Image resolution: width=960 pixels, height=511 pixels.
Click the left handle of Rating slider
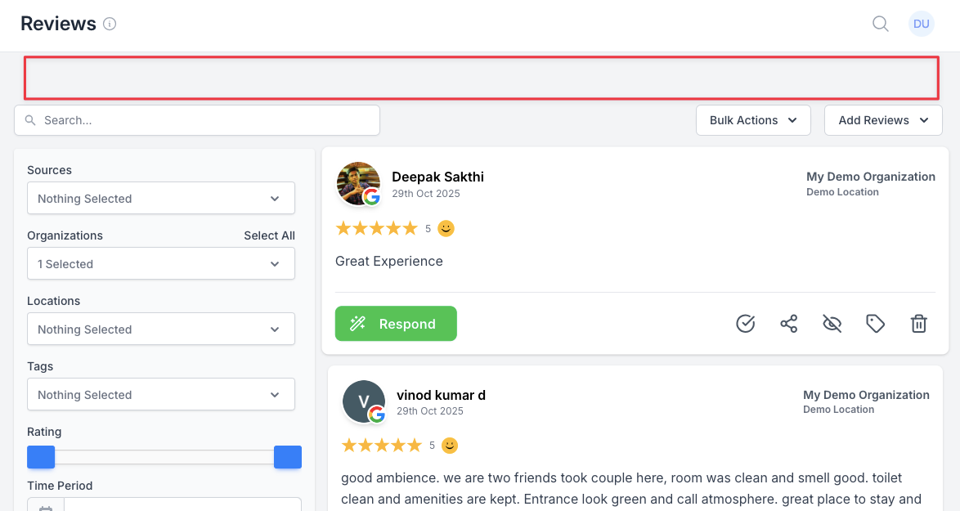41,457
